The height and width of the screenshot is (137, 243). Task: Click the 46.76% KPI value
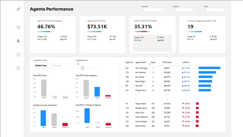pyautogui.click(x=46, y=27)
